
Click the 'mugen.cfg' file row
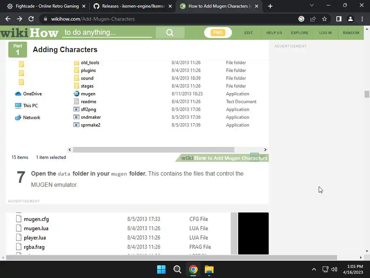pos(113,219)
